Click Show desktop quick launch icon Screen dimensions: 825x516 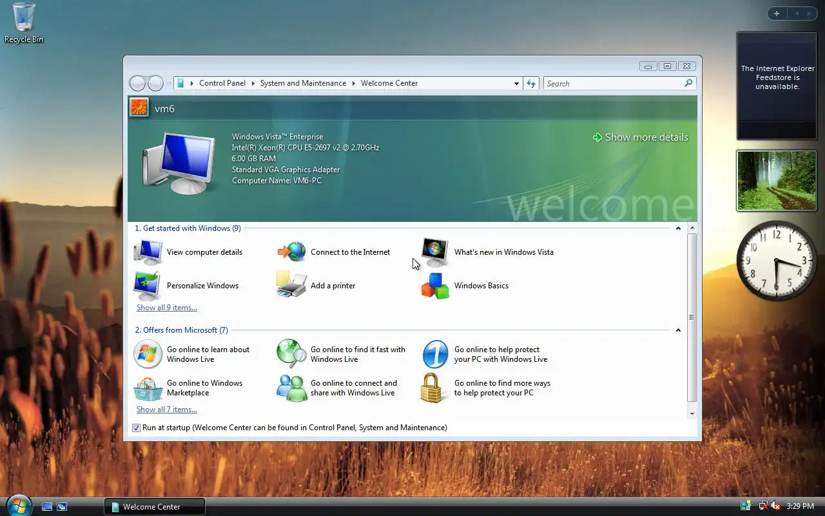pyautogui.click(x=47, y=507)
